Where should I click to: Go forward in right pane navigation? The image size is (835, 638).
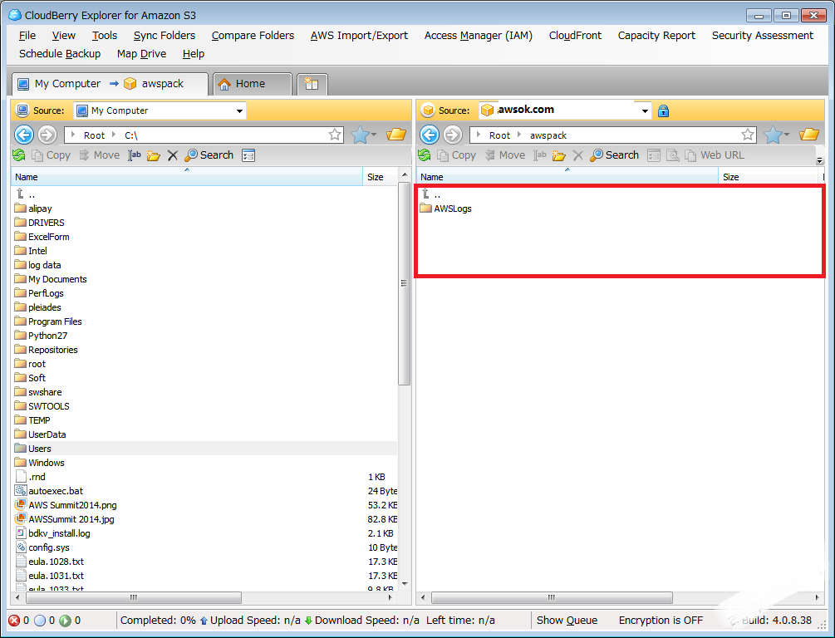point(453,135)
